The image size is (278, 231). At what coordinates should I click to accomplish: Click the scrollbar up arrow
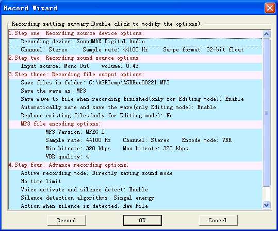(267, 34)
